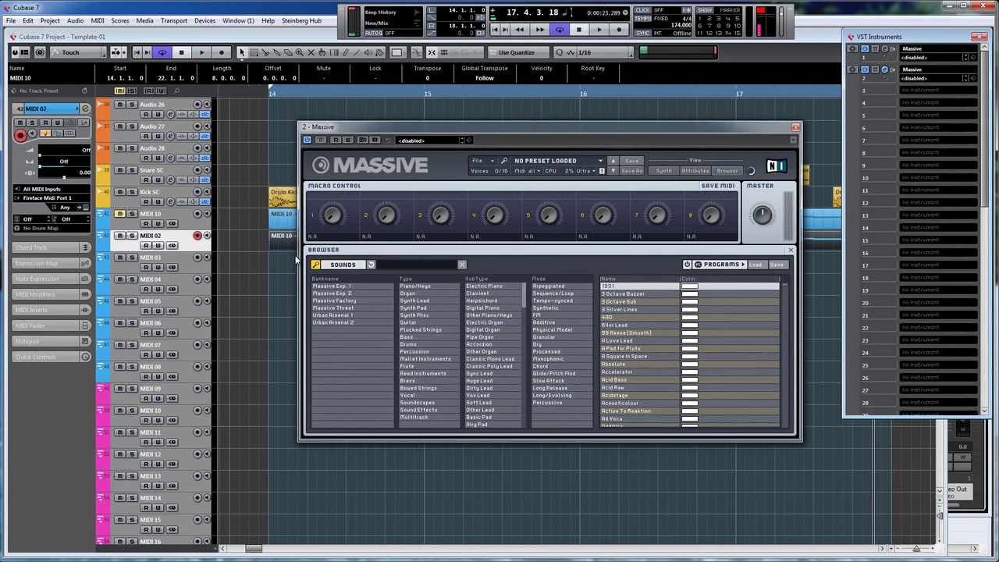
Task: Click Stop in the project toolbar
Action: point(182,52)
